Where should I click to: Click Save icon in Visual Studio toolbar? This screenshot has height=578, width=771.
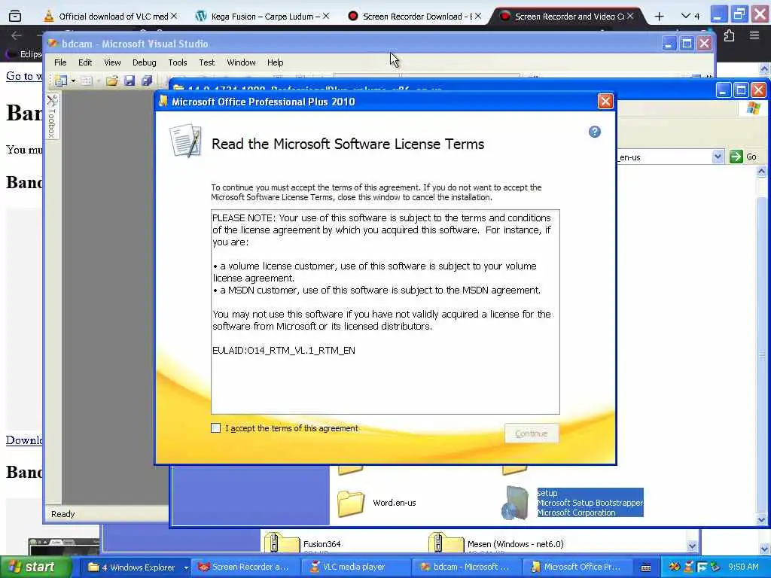(130, 81)
